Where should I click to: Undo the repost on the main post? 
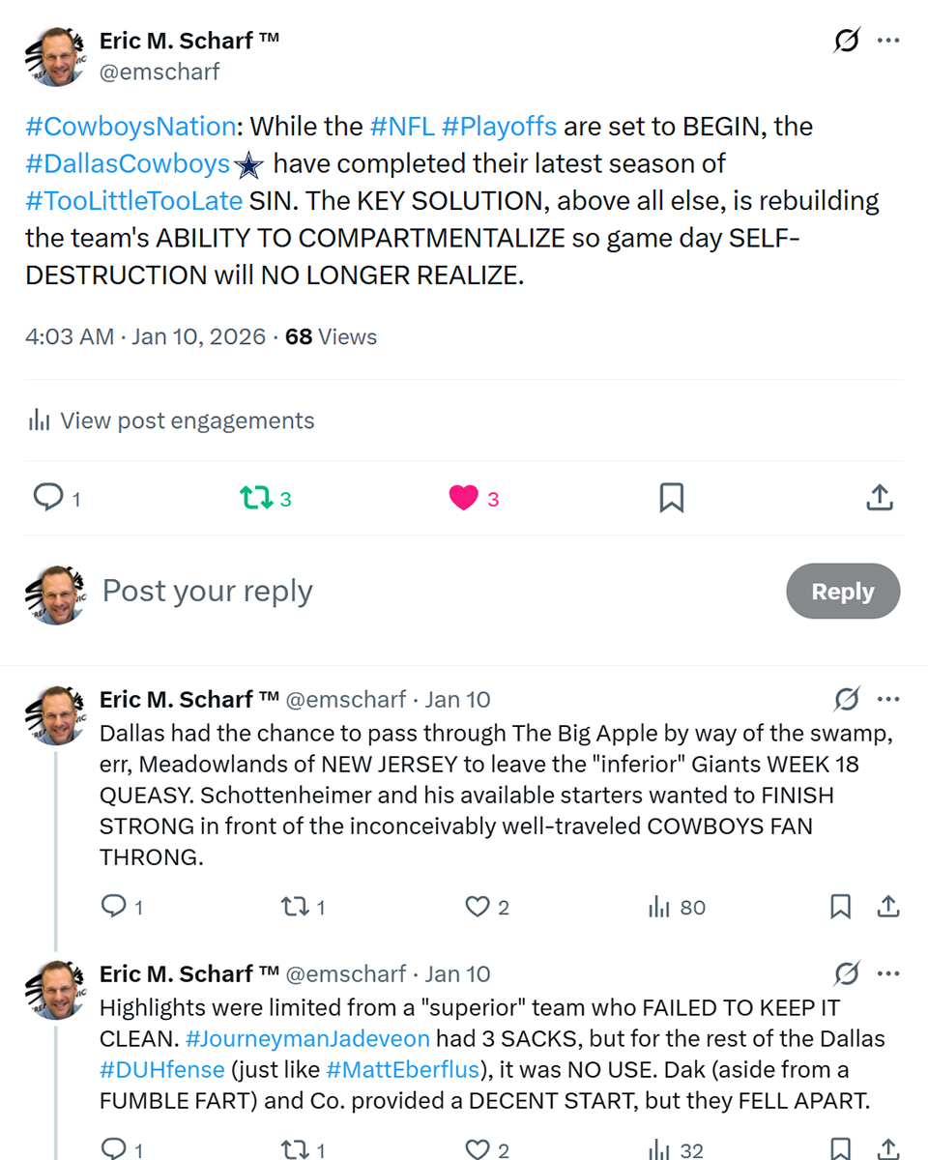click(x=255, y=498)
